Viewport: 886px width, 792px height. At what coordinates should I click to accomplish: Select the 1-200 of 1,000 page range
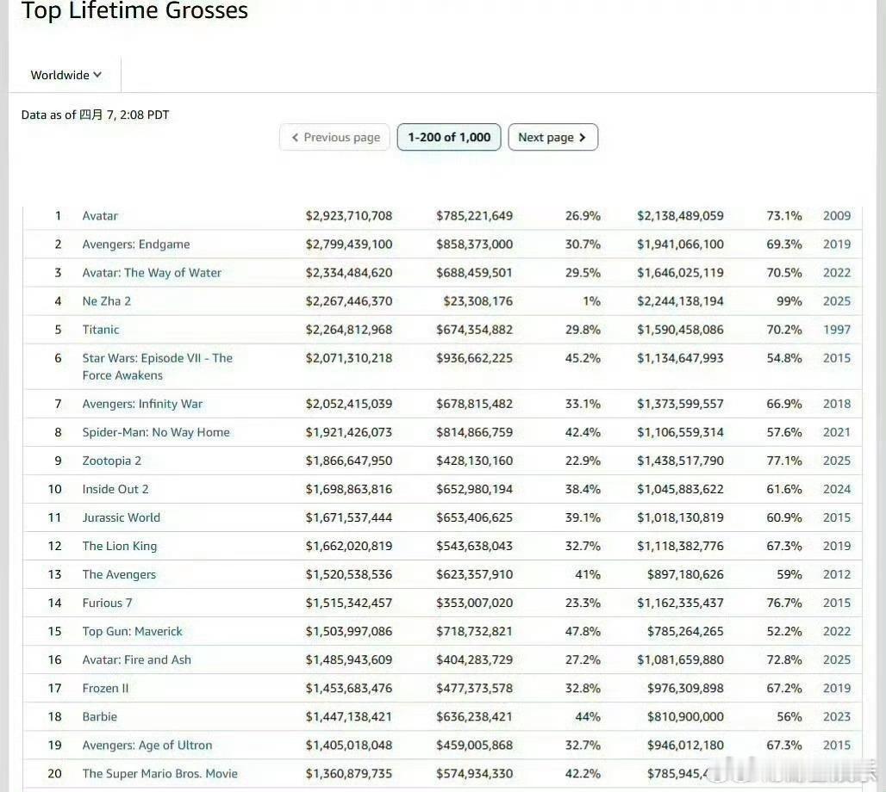449,137
